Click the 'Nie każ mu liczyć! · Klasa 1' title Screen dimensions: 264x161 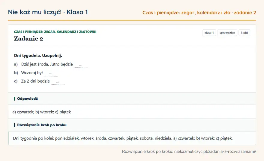(x=48, y=12)
